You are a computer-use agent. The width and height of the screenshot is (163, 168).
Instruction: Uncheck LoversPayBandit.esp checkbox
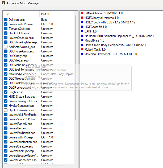click(x=6, y=133)
